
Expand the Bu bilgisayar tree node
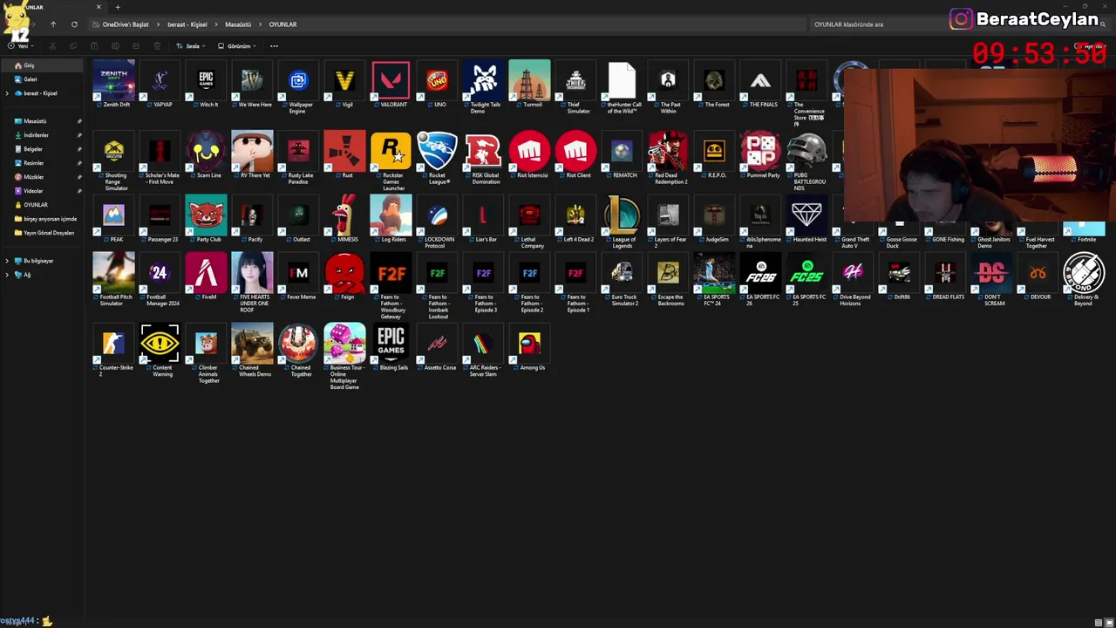pos(7,261)
